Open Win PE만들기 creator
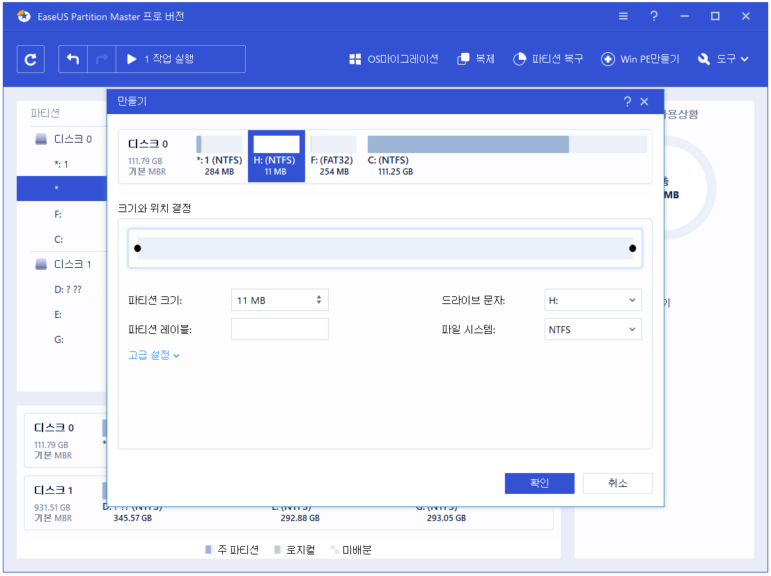 tap(640, 59)
